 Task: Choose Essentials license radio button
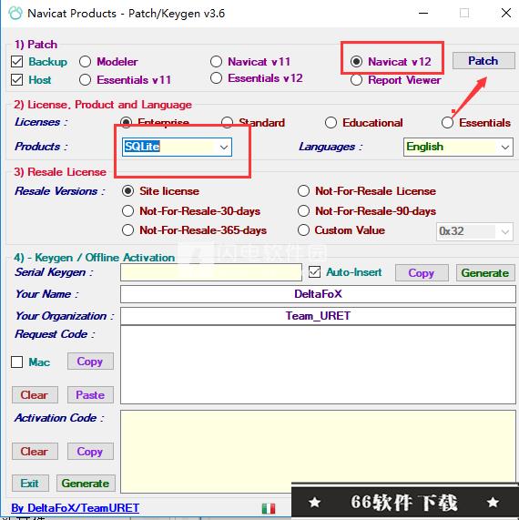pyautogui.click(x=447, y=122)
